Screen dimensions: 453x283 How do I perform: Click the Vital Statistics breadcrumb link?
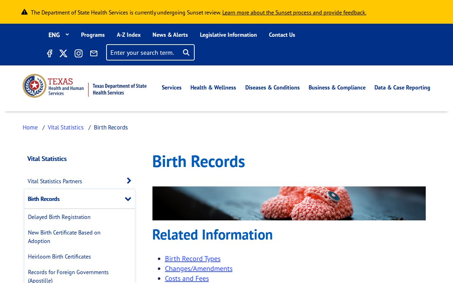[x=65, y=127]
